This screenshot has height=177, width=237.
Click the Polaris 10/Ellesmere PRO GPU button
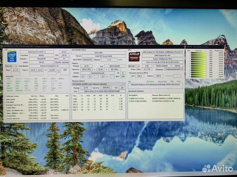point(162,59)
